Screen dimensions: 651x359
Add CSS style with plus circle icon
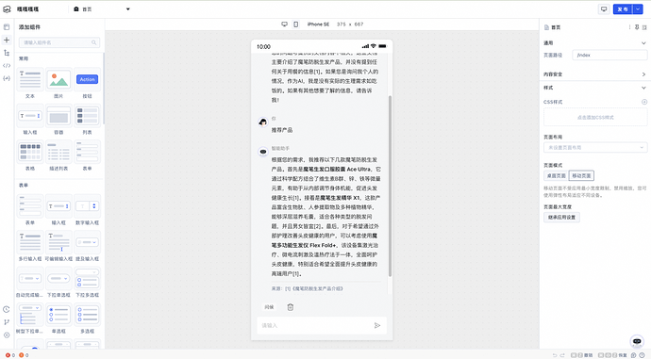(x=644, y=102)
